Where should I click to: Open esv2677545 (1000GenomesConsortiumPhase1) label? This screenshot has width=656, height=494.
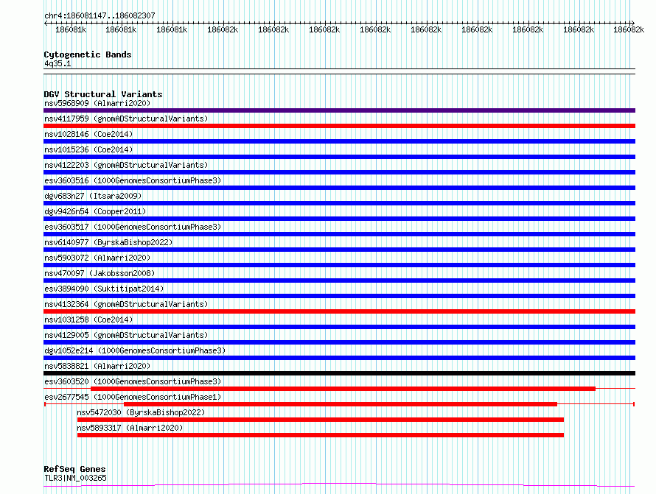click(133, 397)
